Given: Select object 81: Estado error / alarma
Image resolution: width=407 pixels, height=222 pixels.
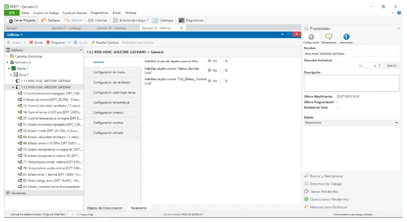Looking at the screenshot, I should point(50,174).
